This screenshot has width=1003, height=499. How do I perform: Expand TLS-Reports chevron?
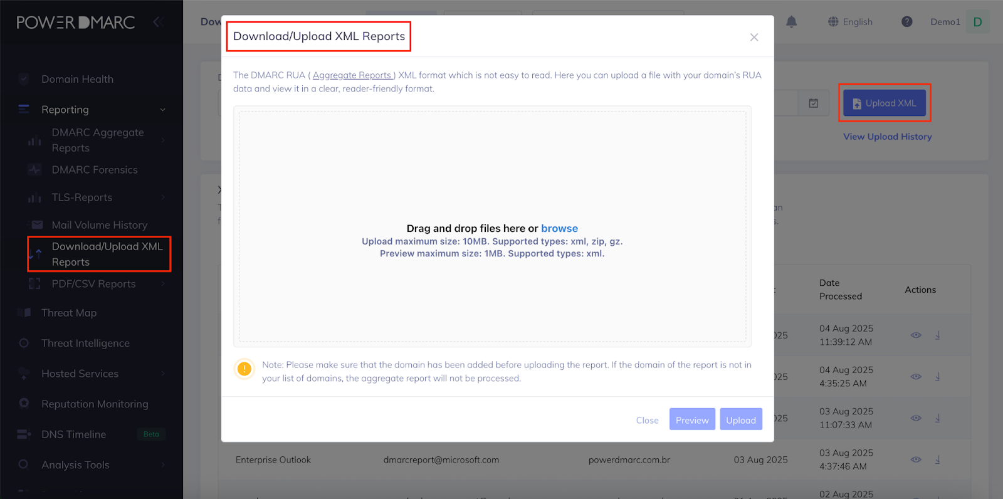pyautogui.click(x=163, y=197)
